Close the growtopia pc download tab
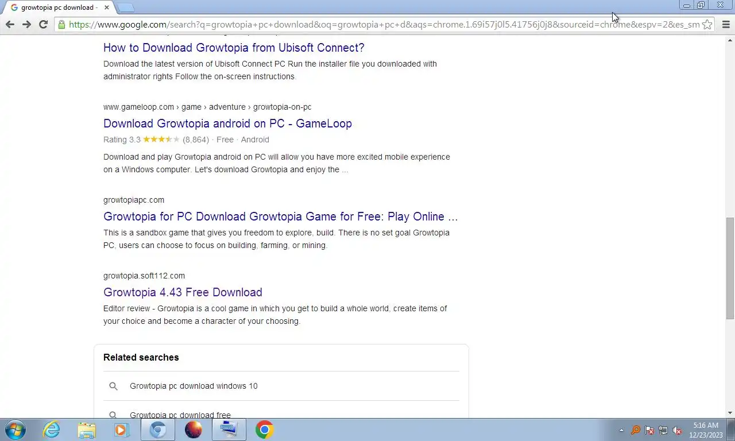This screenshot has height=441, width=735. (x=106, y=7)
